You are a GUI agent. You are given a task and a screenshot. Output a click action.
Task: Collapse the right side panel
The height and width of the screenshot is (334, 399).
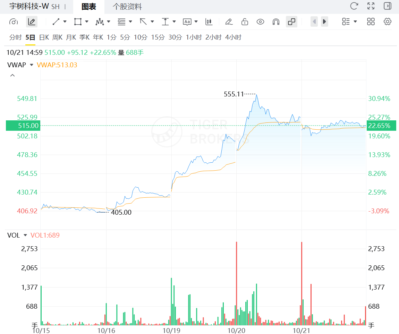click(388, 6)
